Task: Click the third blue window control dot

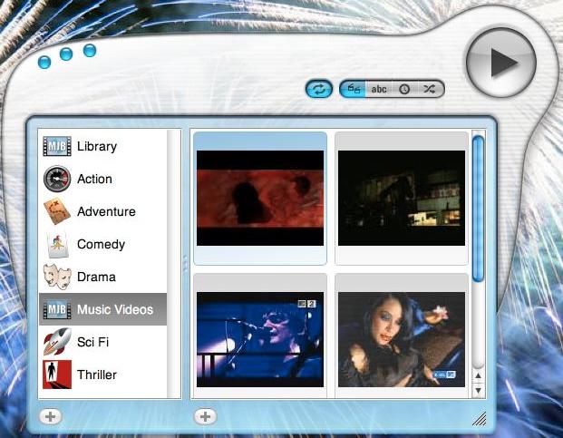Action: pos(90,50)
